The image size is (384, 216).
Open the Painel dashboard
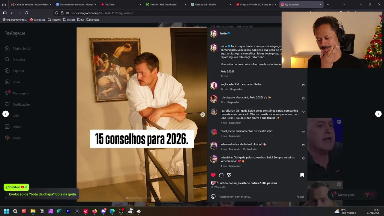(13, 127)
